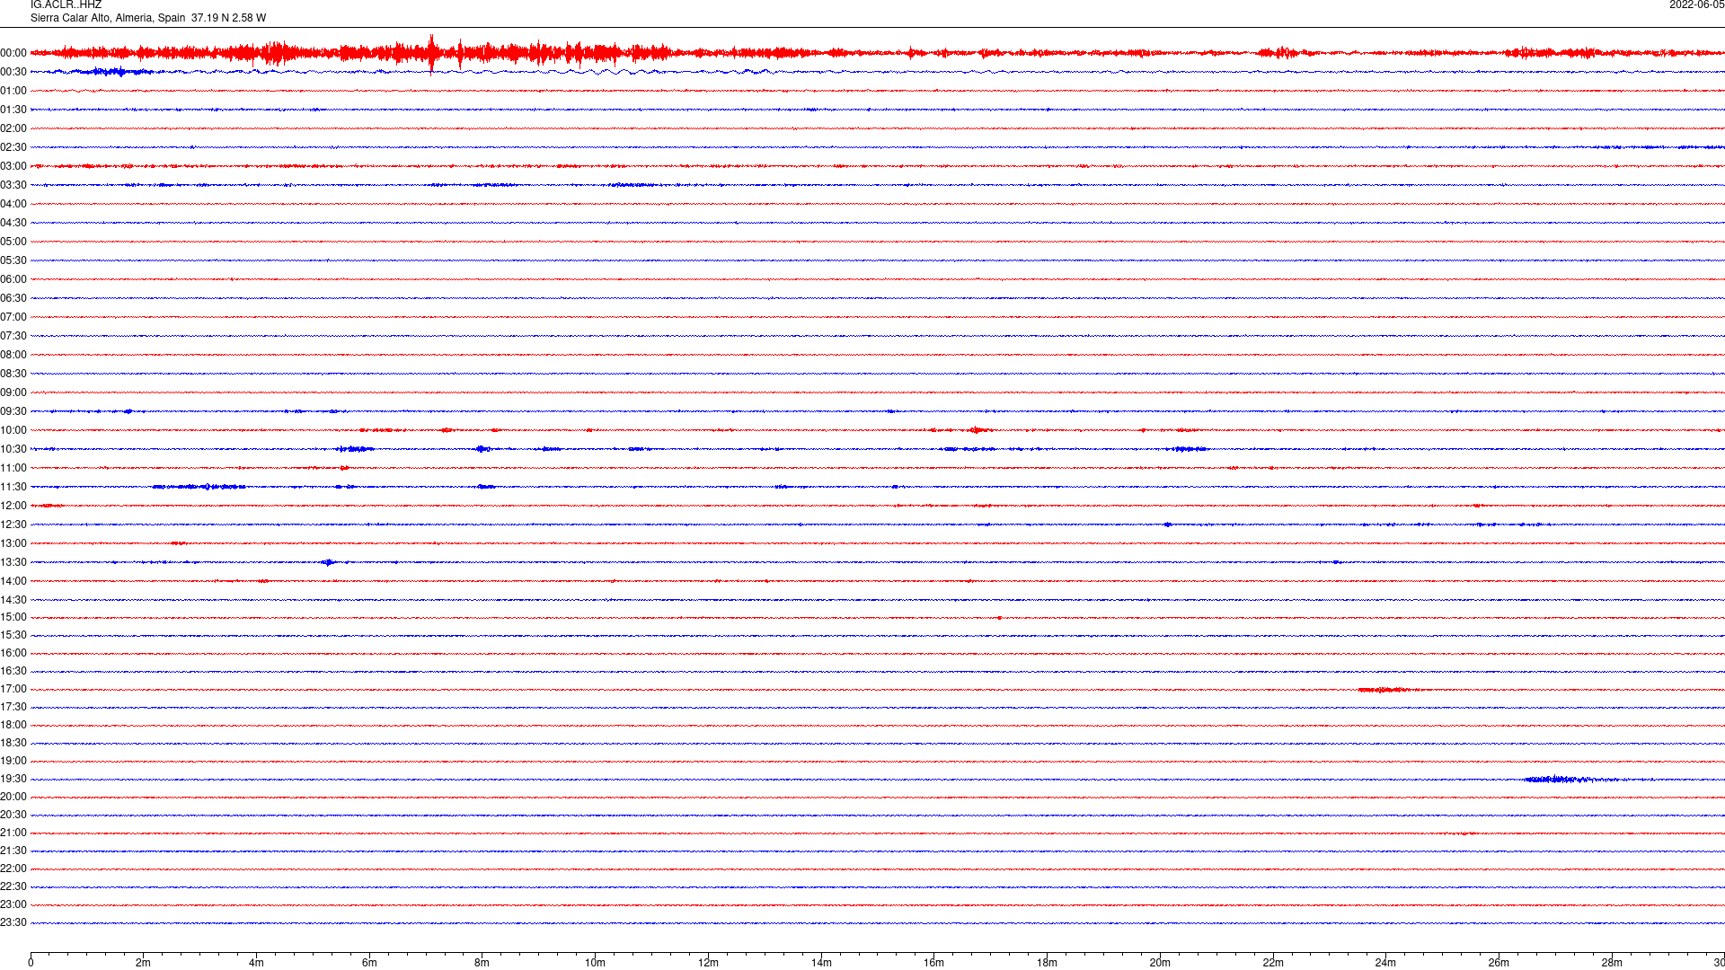Image resolution: width=1725 pixels, height=970 pixels.
Task: Click the 20m tick on time axis
Action: (1160, 963)
